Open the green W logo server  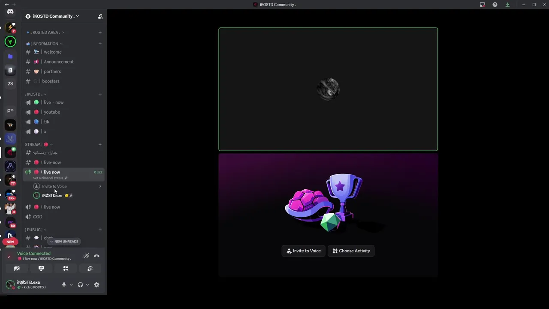[10, 42]
